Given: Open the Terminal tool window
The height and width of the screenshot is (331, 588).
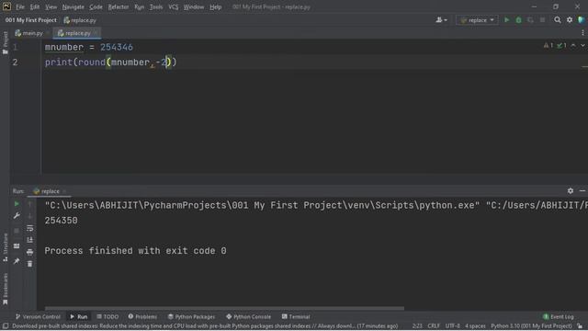Looking at the screenshot, I should (x=296, y=316).
